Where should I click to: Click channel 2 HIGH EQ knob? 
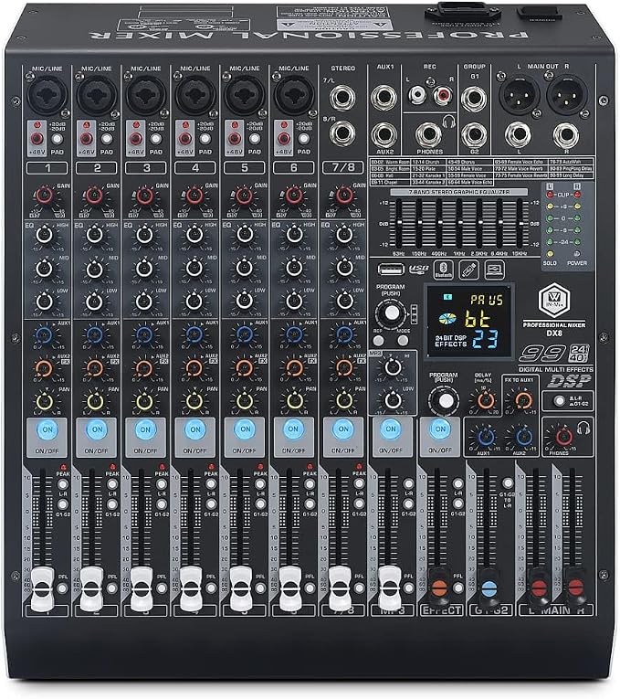(x=94, y=234)
